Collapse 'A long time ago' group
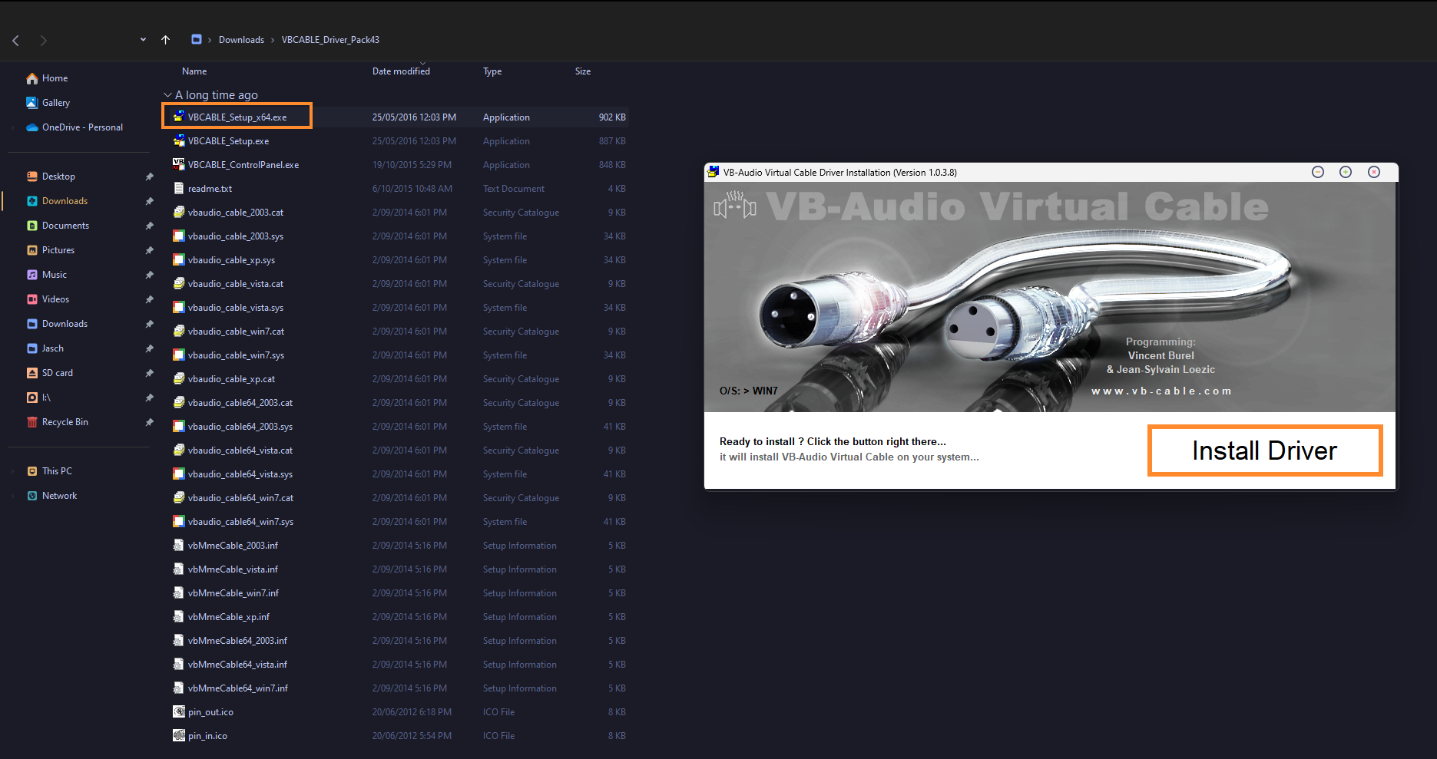Screen dimensions: 1437x759 point(167,95)
